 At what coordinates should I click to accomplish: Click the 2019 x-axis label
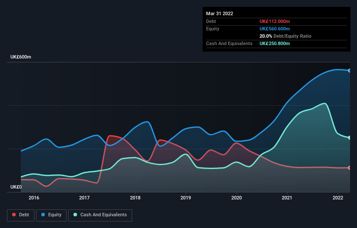[186, 198]
